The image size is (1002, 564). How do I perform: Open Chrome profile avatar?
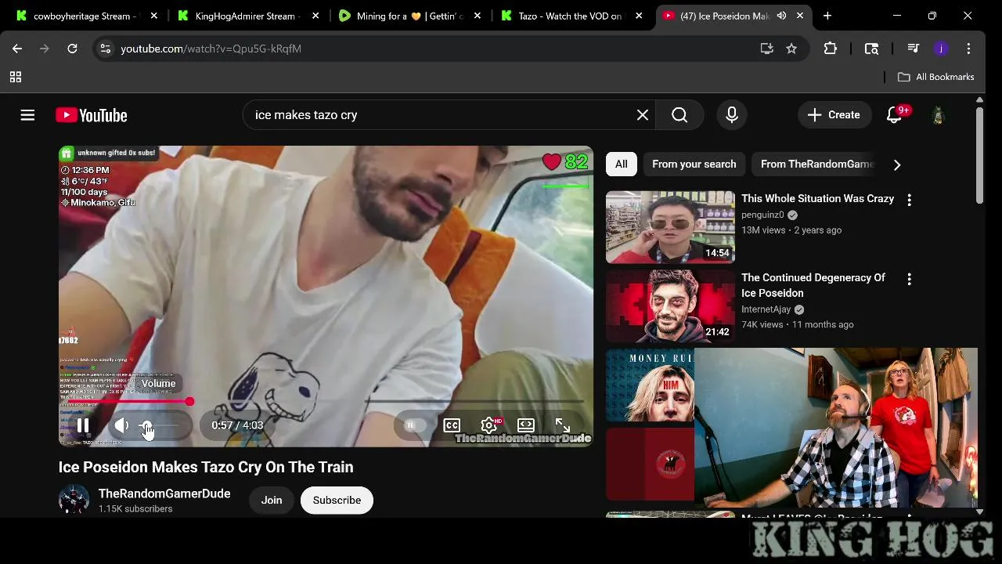[941, 49]
